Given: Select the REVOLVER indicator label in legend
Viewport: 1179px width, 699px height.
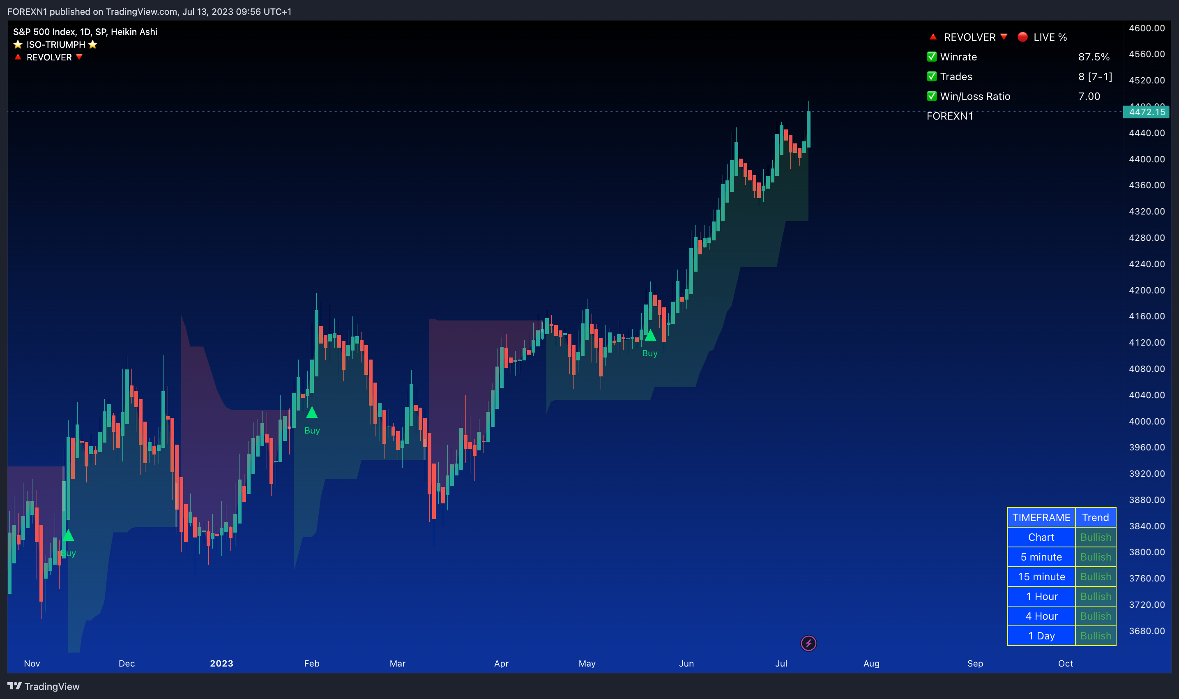Looking at the screenshot, I should (x=49, y=57).
